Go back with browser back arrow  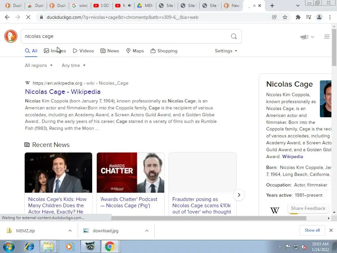(7, 17)
